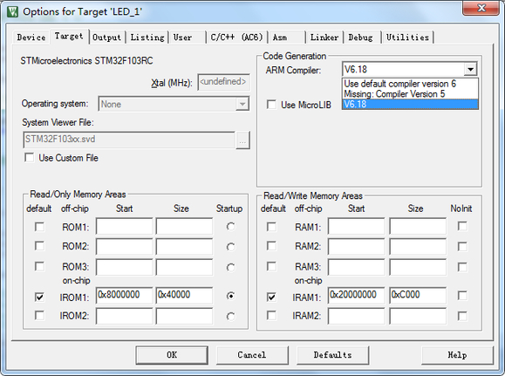Image resolution: width=505 pixels, height=376 pixels.
Task: Uncheck the IROM1 default checkbox
Action: pos(39,297)
